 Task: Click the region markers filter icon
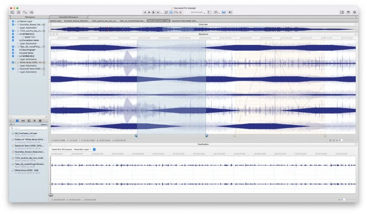tap(23, 121)
